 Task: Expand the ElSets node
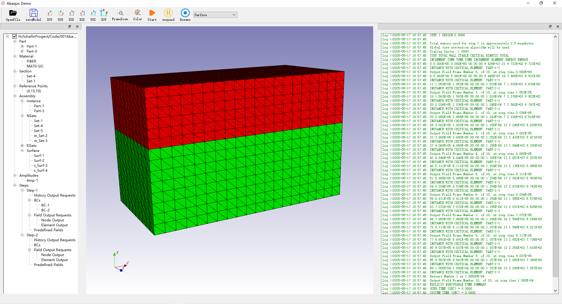[x=22, y=146]
